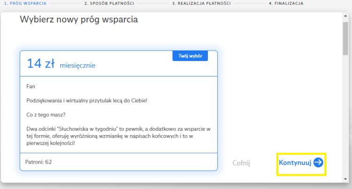Click the Wybierz nowy próg wsparcia heading

[79, 20]
